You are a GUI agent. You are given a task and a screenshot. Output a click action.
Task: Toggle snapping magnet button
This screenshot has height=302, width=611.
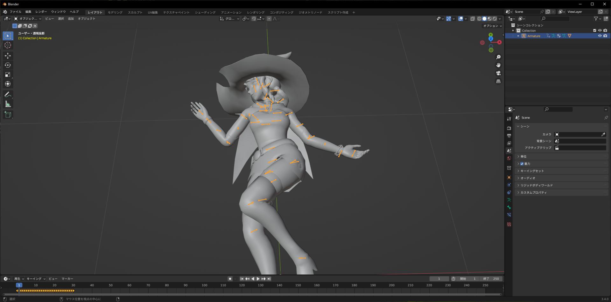point(254,19)
